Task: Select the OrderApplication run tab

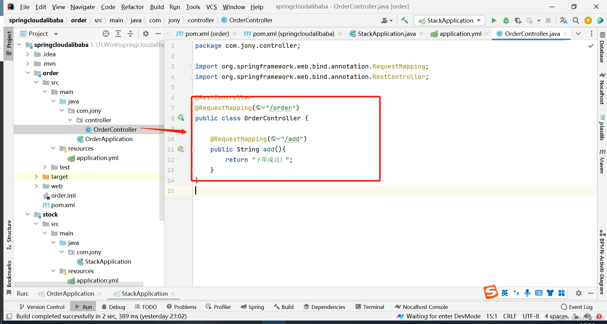Action: (x=70, y=294)
